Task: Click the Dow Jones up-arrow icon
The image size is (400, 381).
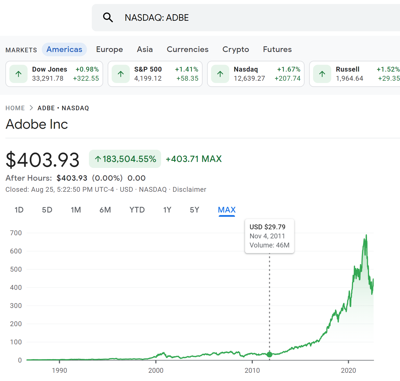Action: [18, 74]
